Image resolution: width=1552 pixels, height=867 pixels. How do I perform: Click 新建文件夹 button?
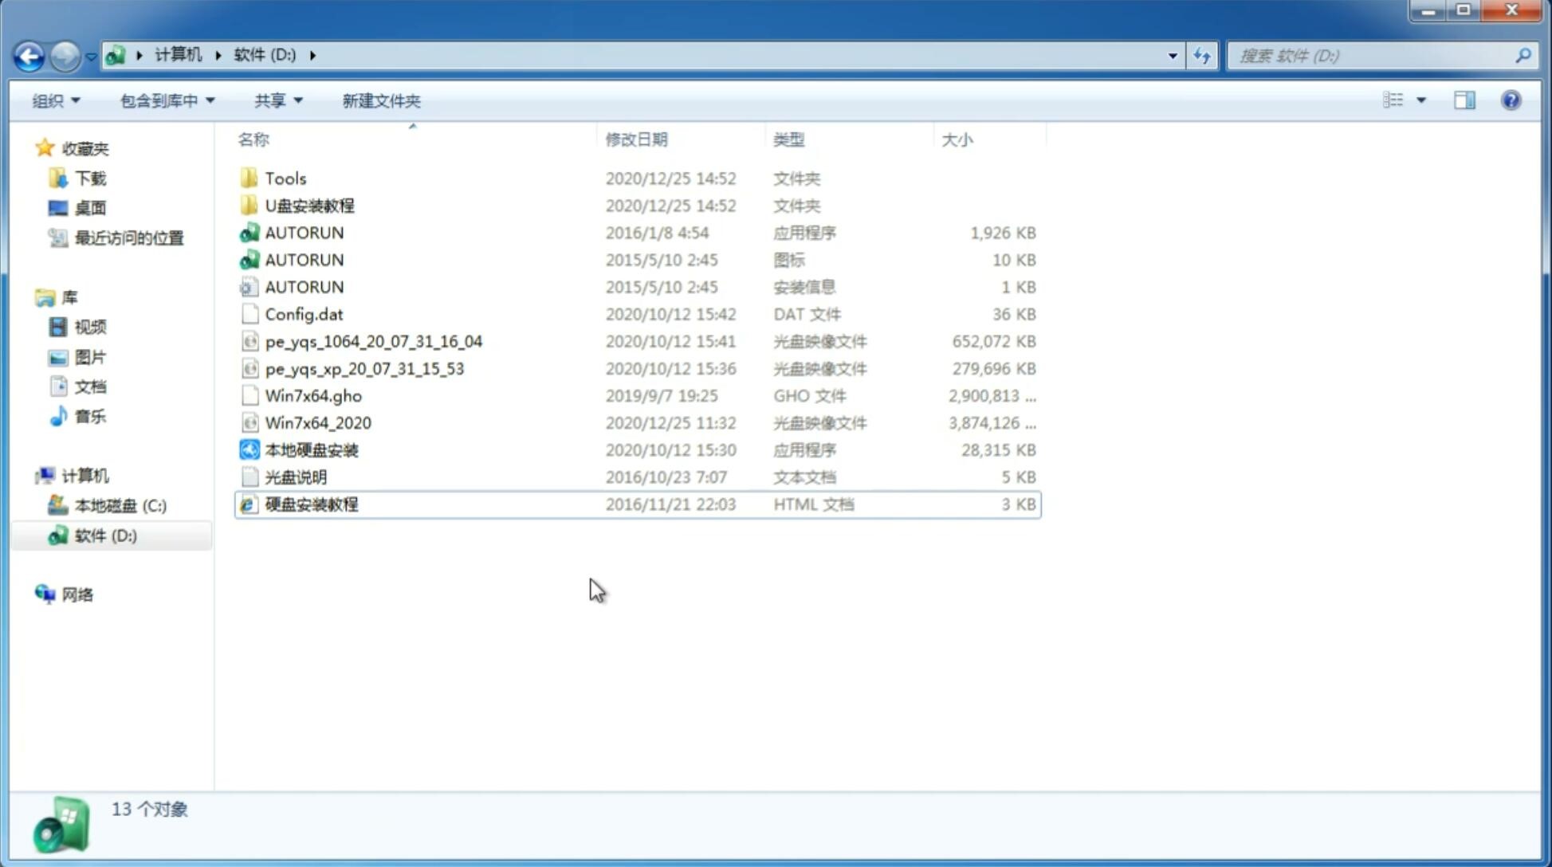382,100
